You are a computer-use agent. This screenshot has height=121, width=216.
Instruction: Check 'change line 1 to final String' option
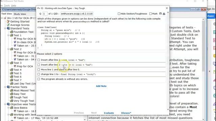tap(39, 74)
